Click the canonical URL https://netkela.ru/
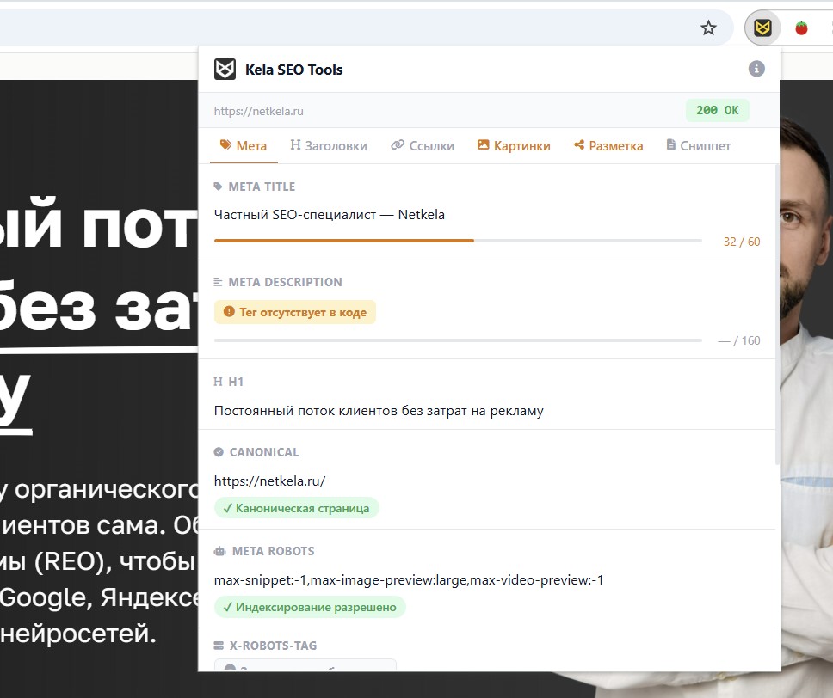 (270, 481)
